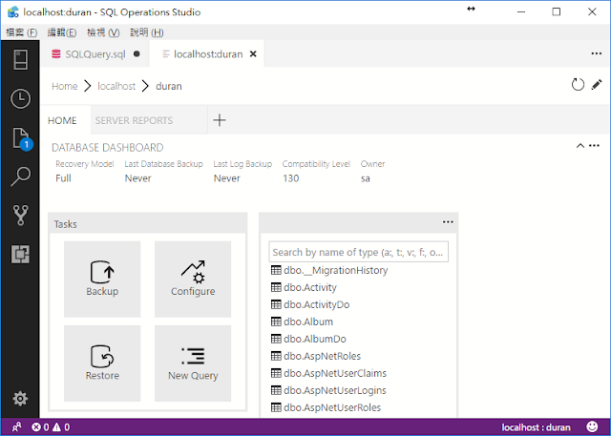Click the Never value under Last Database Backup
Image resolution: width=611 pixels, height=436 pixels.
[137, 178]
